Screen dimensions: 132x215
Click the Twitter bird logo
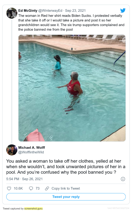pyautogui.click(x=123, y=10)
